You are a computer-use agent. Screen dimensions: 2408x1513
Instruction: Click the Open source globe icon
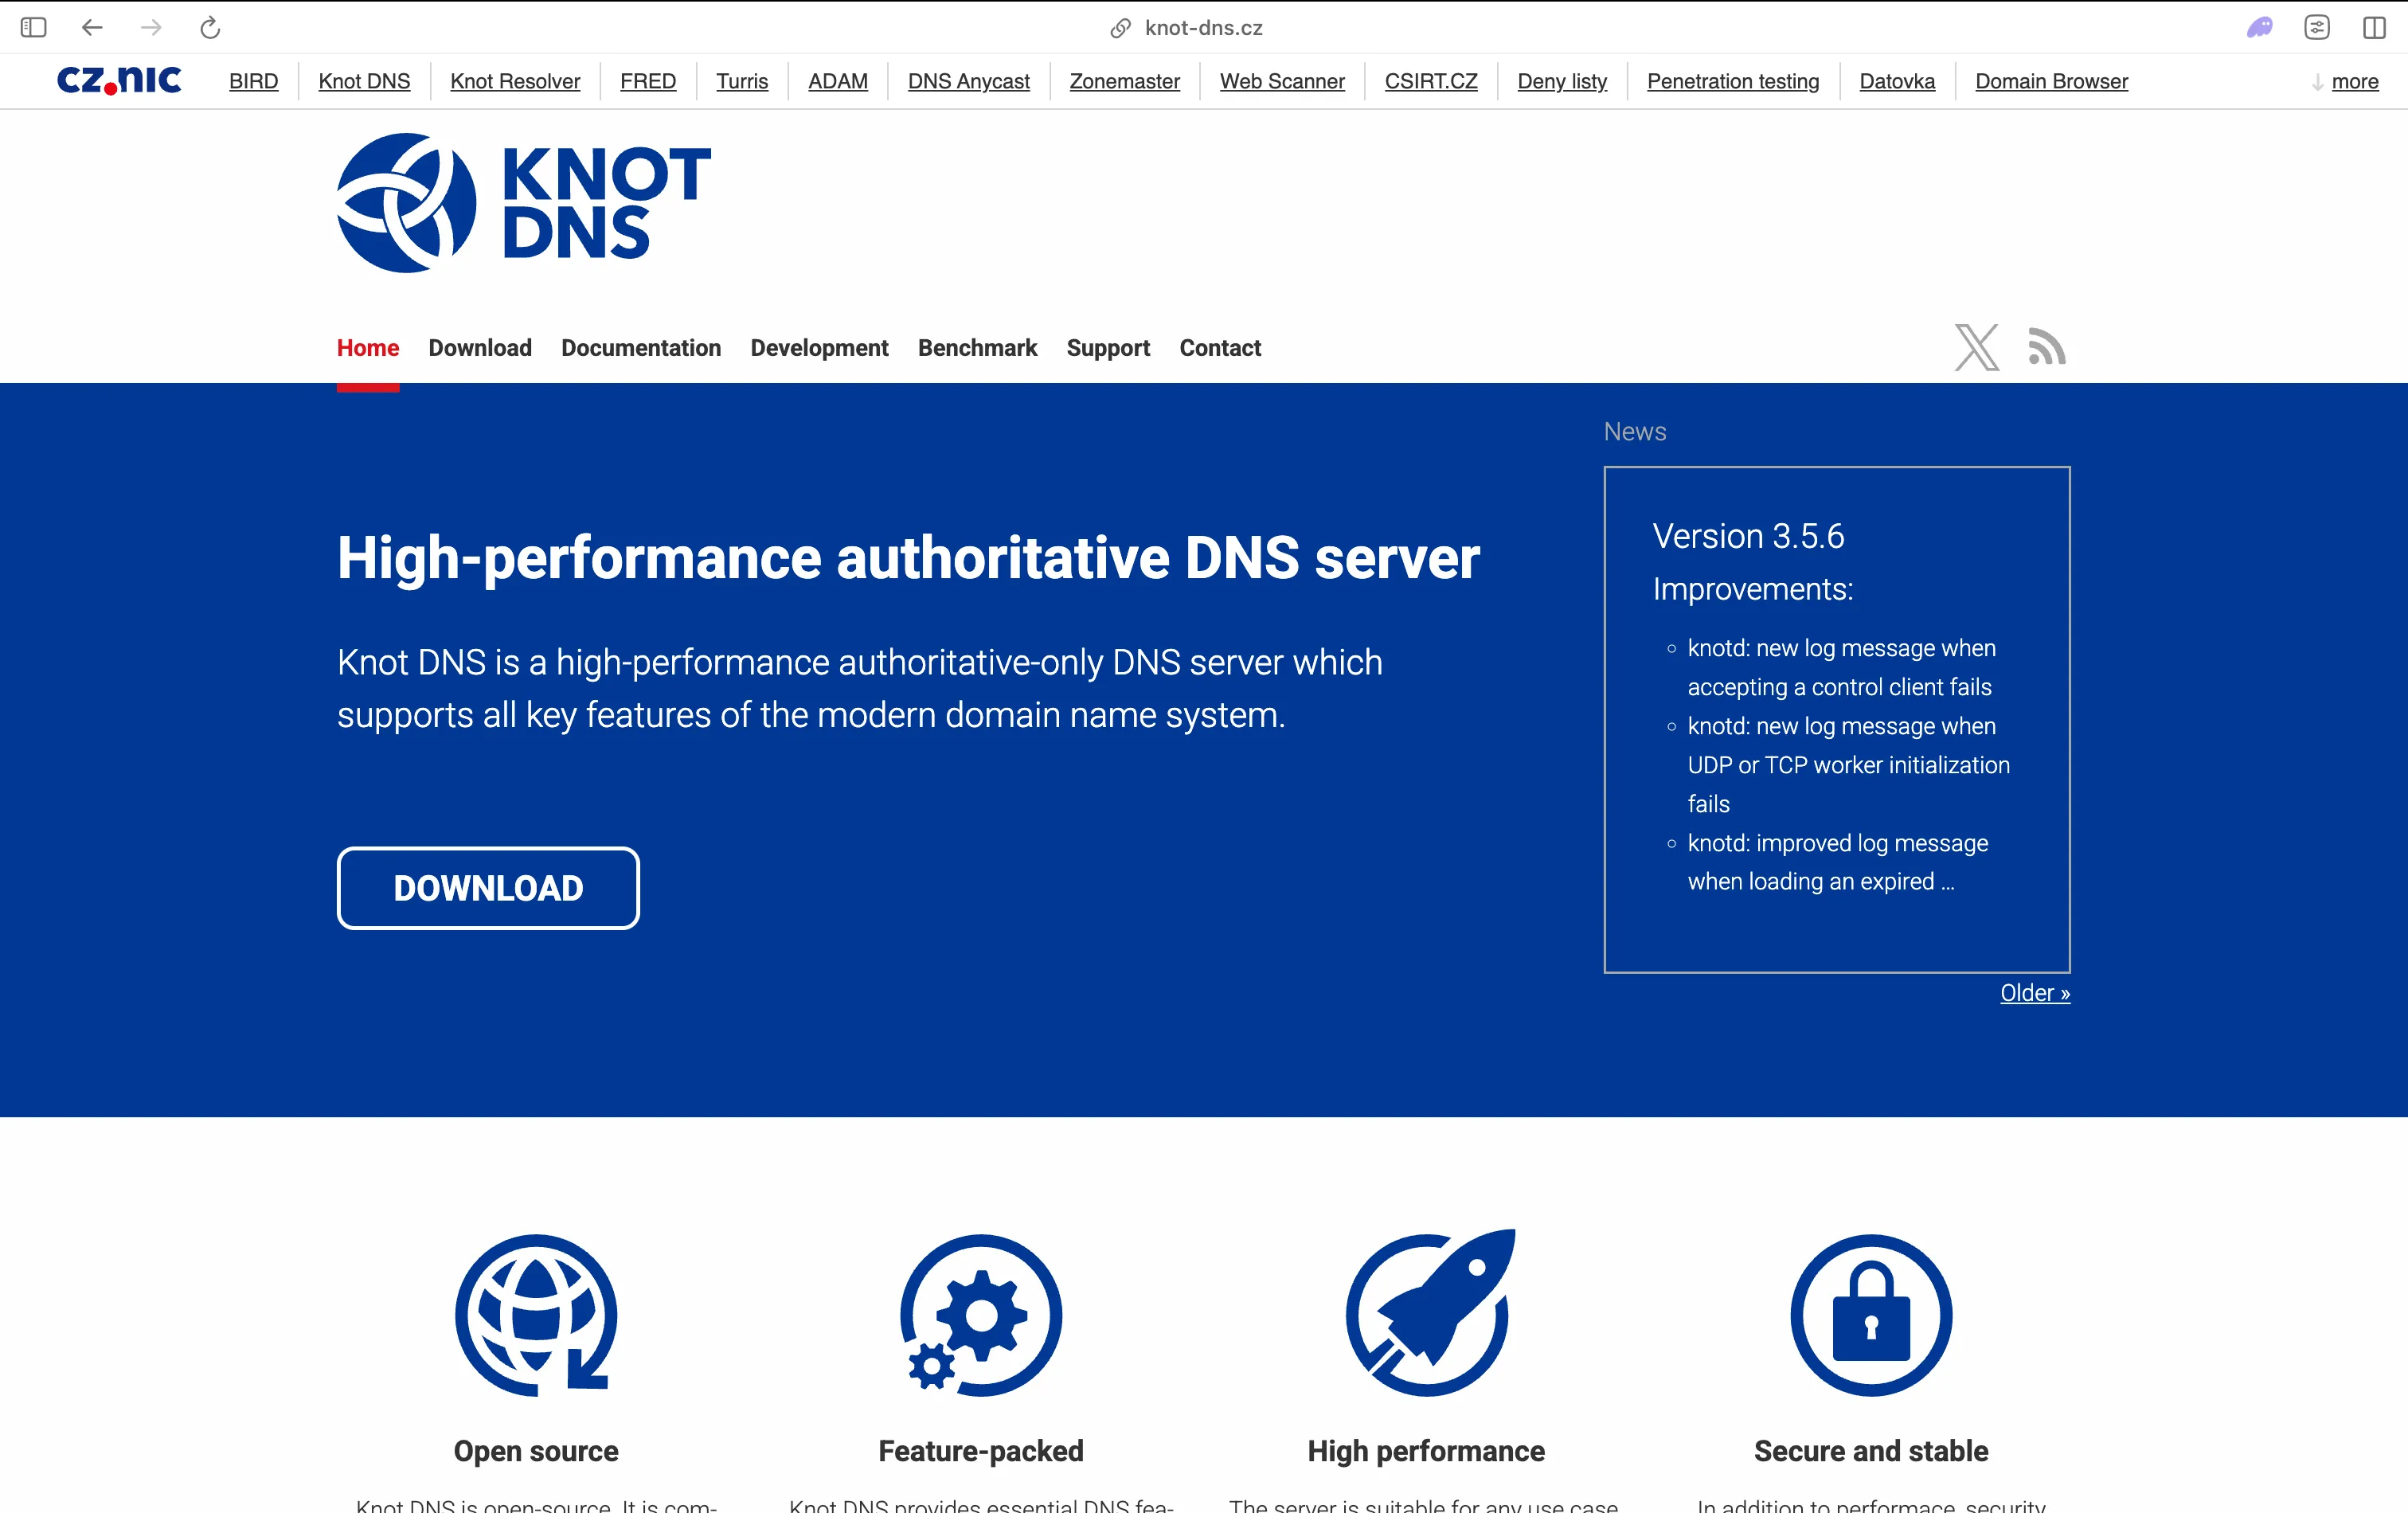536,1314
